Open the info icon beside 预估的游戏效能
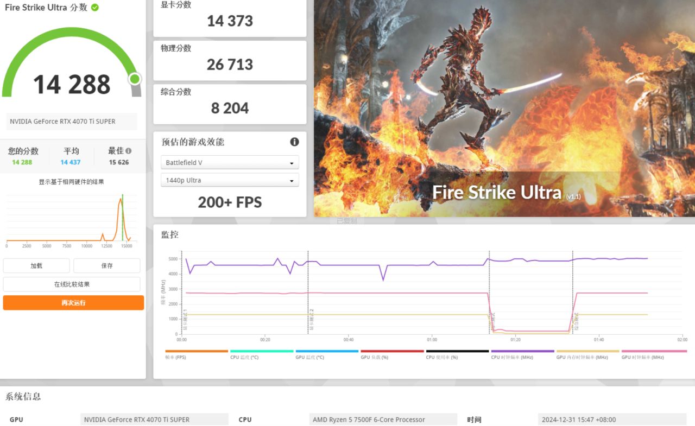Image resolution: width=695 pixels, height=426 pixels. (x=294, y=142)
